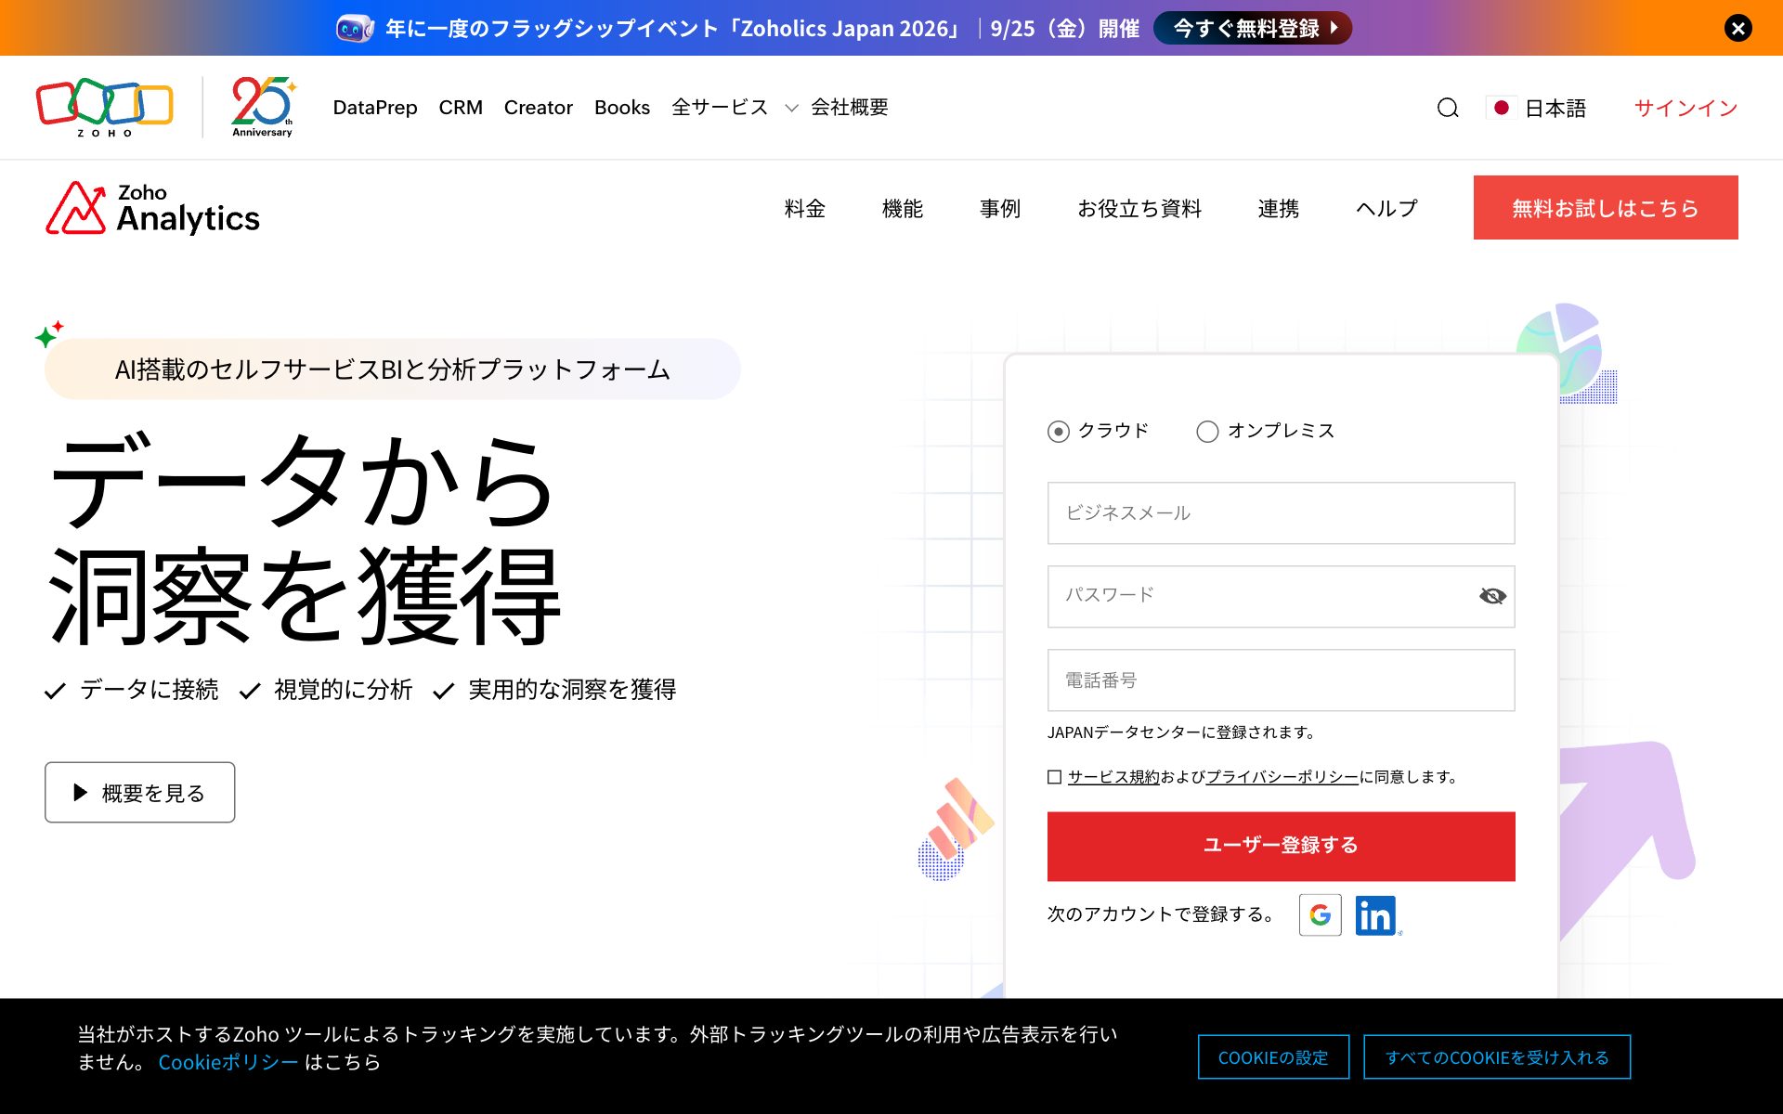Click the Zoho Analytics logo
The height and width of the screenshot is (1114, 1783).
tap(153, 207)
